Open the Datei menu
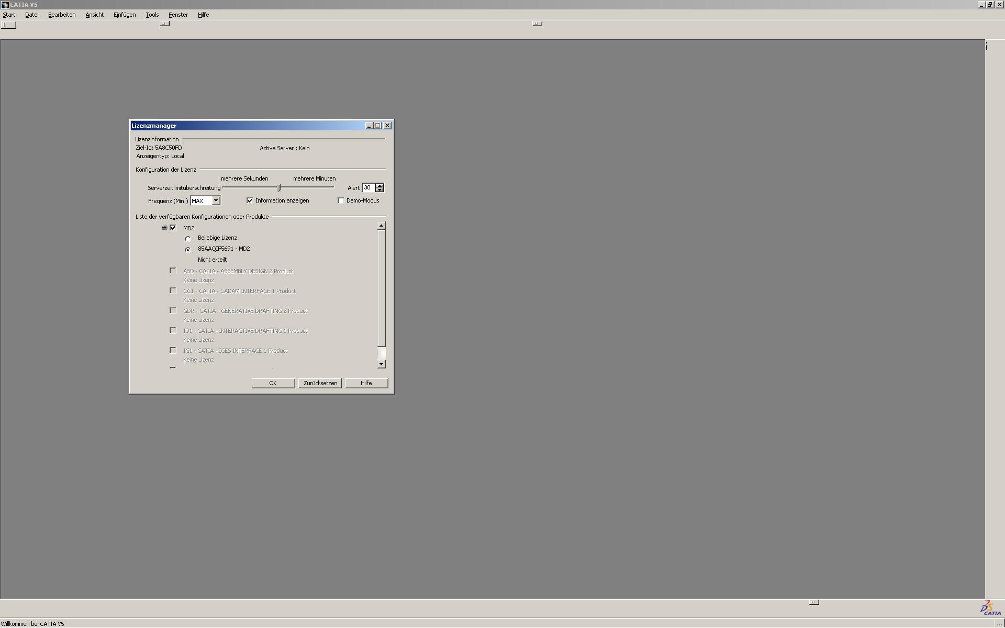 (32, 15)
